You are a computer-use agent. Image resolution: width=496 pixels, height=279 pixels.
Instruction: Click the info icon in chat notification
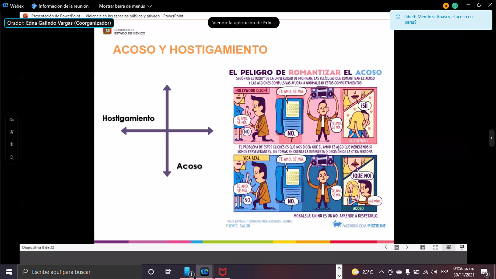pos(398,17)
